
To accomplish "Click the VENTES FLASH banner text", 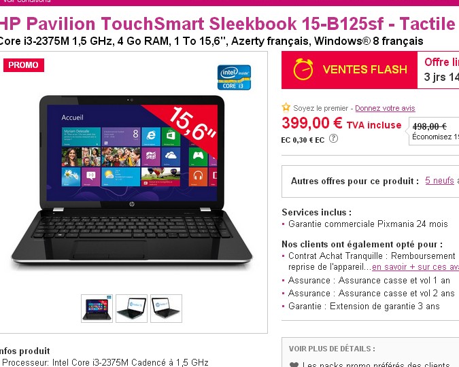I will click(364, 69).
